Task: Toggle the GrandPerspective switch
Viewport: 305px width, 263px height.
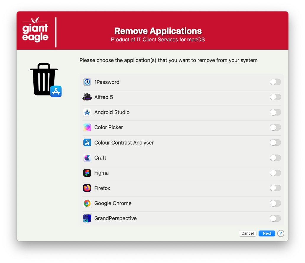Action: click(275, 218)
